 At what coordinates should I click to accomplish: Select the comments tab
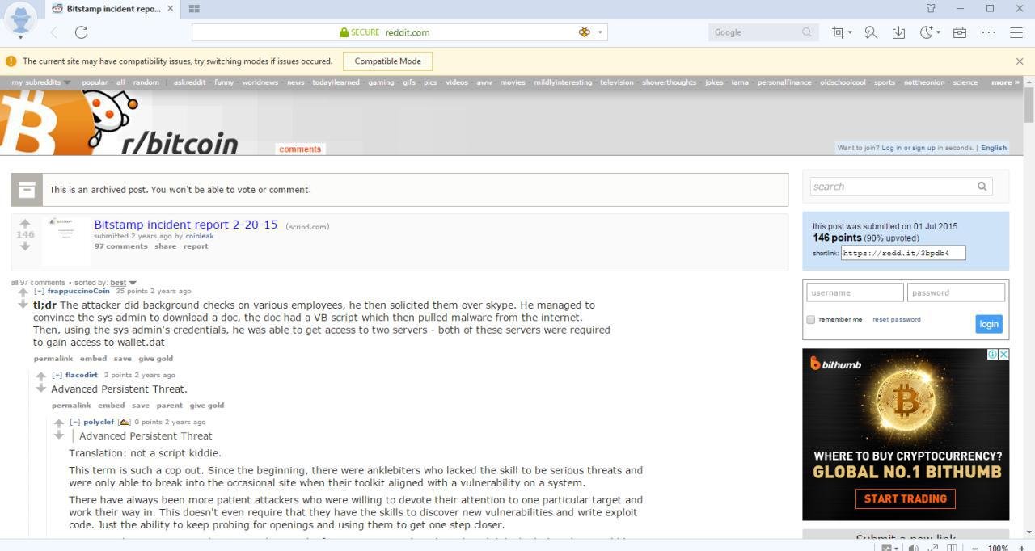tap(300, 149)
